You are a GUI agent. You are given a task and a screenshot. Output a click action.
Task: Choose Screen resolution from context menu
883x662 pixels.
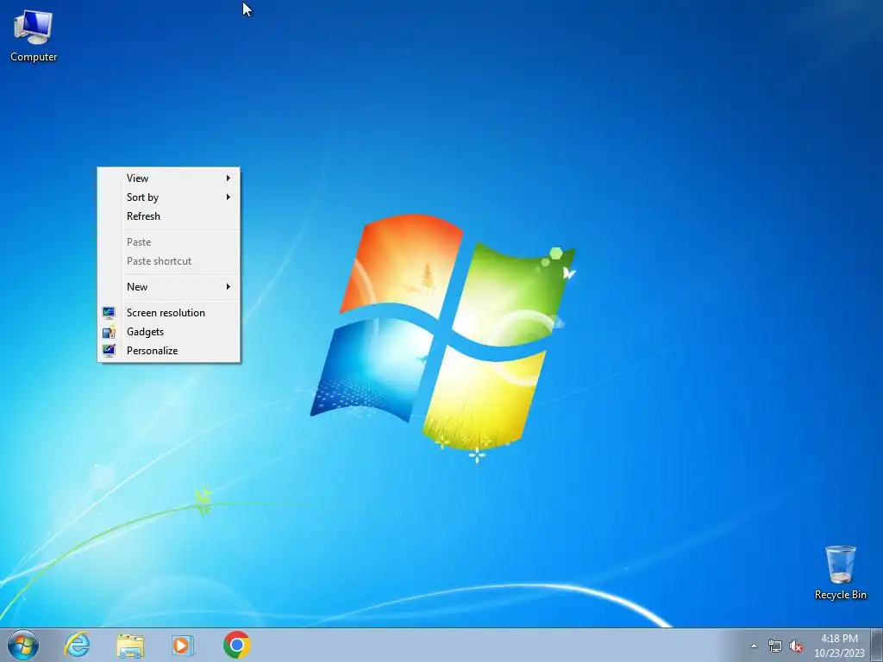pos(169,312)
